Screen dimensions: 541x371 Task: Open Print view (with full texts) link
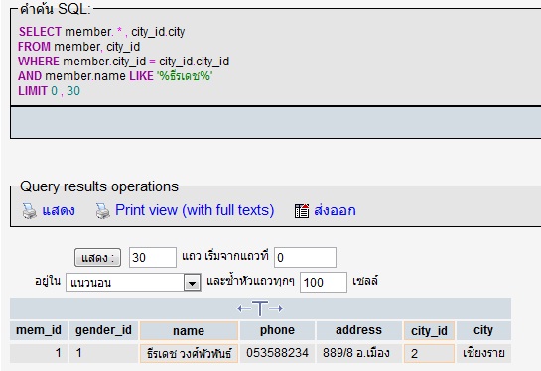pos(195,210)
